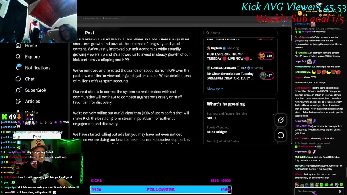This screenshot has height=195, width=347.
Task: Click username VIICTORIA23 in Kick chat
Action: pos(302,138)
